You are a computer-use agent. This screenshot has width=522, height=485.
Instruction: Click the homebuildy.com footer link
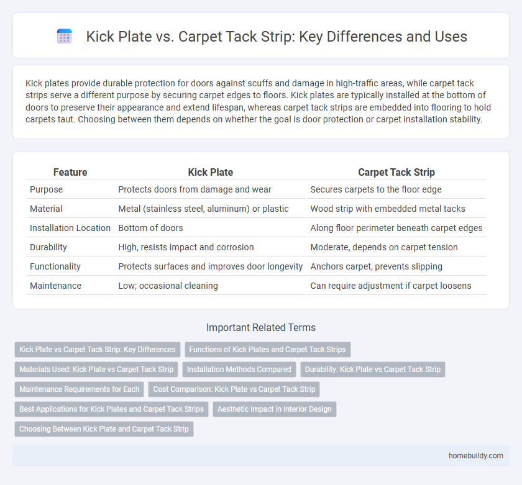(x=475, y=456)
